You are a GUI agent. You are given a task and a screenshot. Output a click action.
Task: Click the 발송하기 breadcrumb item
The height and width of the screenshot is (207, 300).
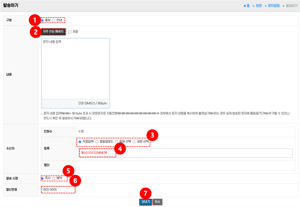[291, 6]
